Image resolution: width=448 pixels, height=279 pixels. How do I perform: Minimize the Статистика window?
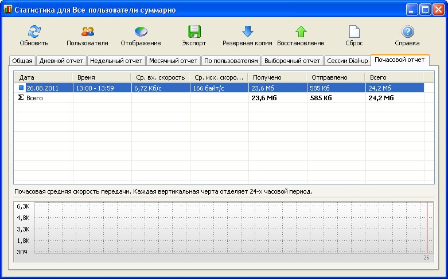pos(411,10)
